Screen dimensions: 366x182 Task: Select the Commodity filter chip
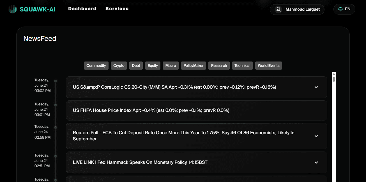(96, 65)
